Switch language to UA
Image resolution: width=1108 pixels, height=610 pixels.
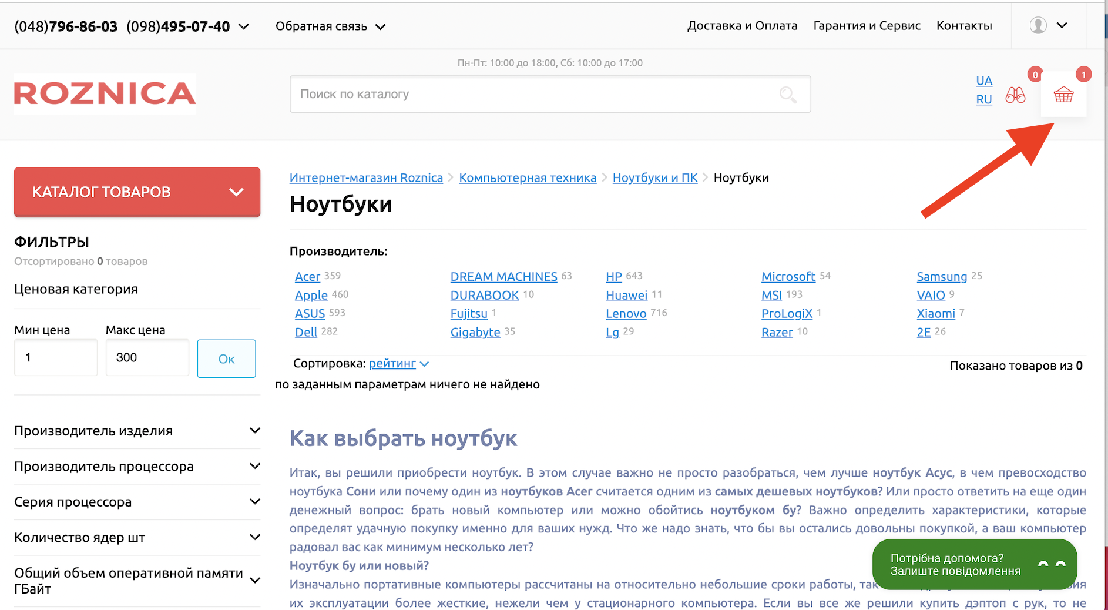(983, 81)
